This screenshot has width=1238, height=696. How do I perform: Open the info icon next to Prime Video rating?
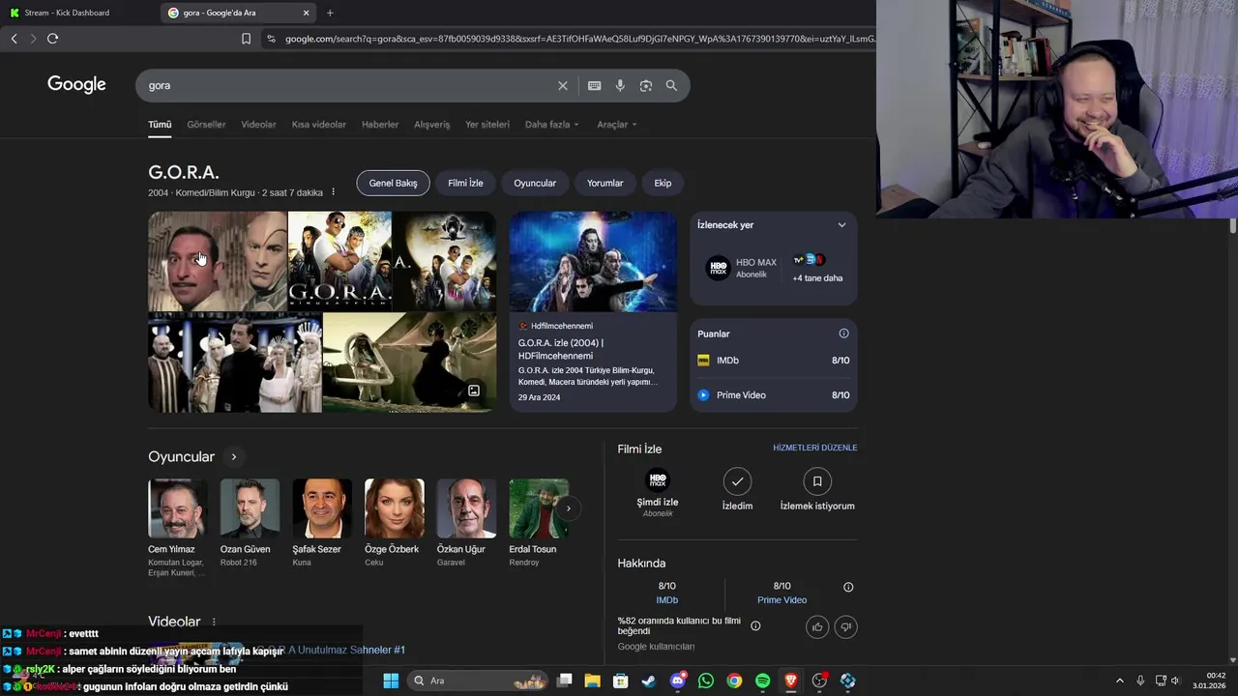click(848, 587)
